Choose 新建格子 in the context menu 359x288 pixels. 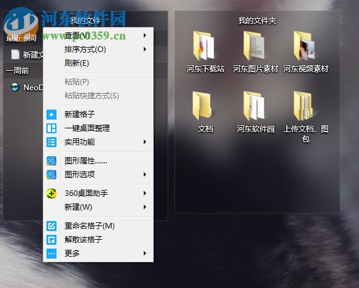[x=98, y=115]
